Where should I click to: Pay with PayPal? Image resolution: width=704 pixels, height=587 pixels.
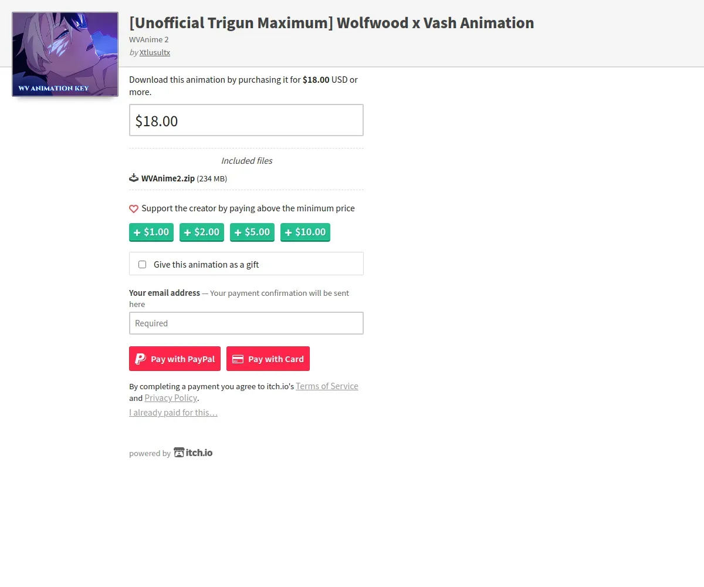(175, 359)
